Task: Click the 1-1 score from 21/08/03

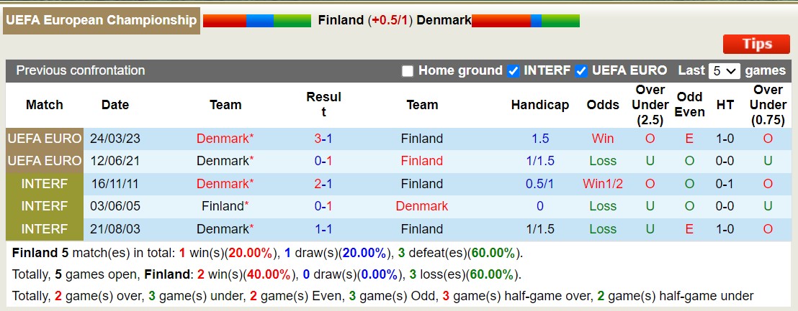Action: click(323, 229)
